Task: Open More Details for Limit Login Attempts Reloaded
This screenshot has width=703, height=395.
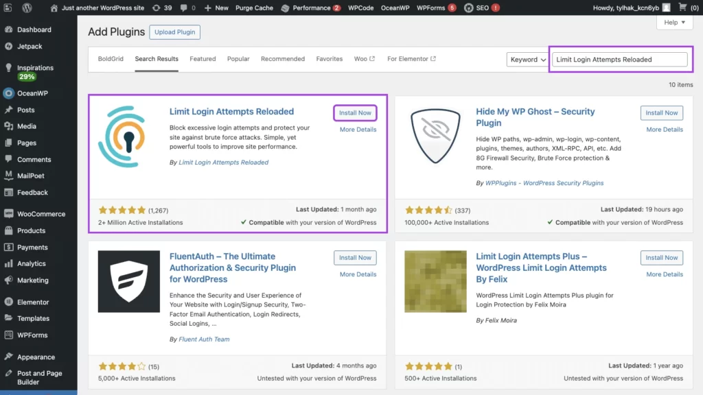Action: [x=358, y=130]
